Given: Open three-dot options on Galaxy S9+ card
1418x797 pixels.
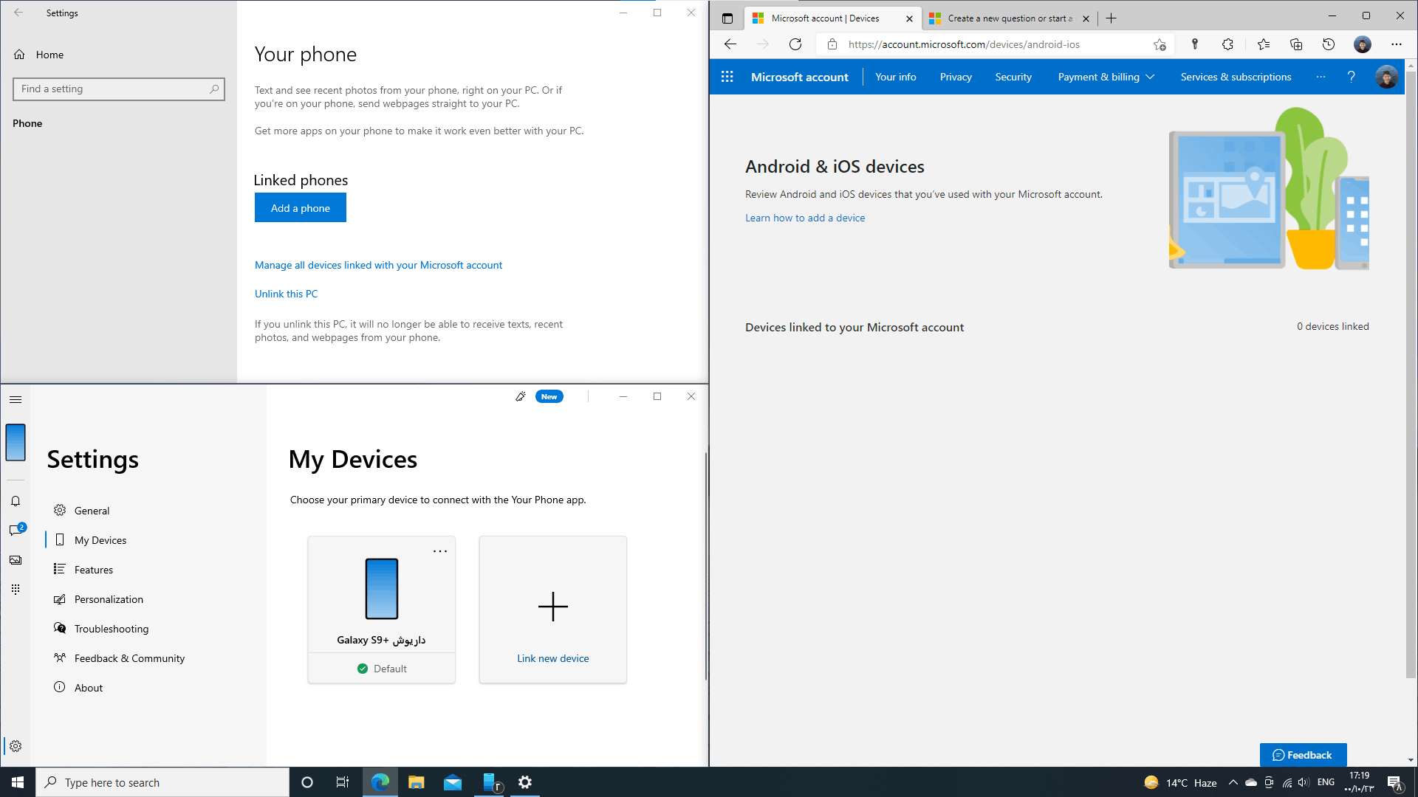Looking at the screenshot, I should click(x=440, y=551).
